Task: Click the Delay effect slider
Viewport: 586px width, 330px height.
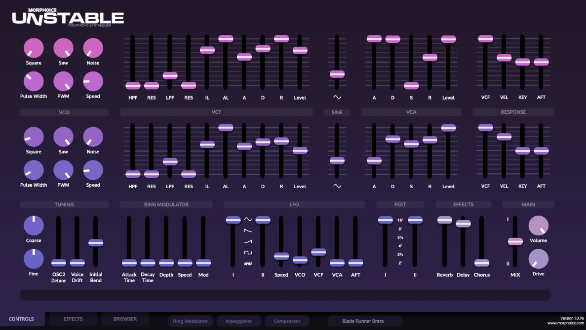Action: pos(463,224)
